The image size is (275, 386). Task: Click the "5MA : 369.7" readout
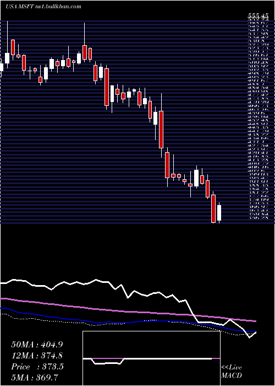pos(34,377)
